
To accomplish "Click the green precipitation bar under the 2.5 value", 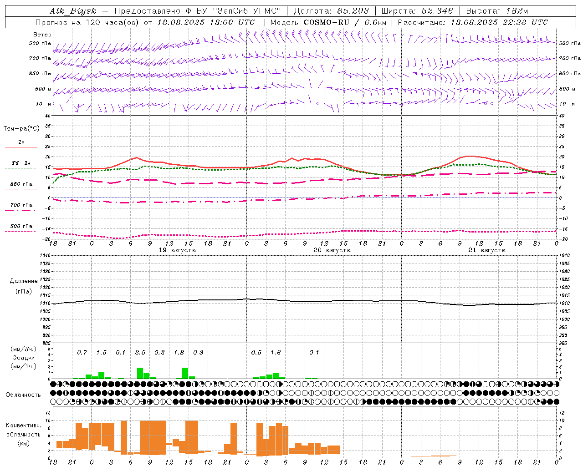I will (x=140, y=373).
